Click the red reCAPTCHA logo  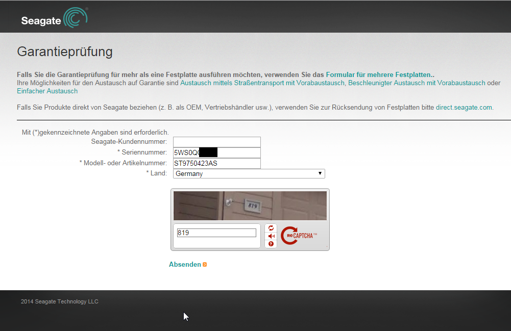point(299,236)
